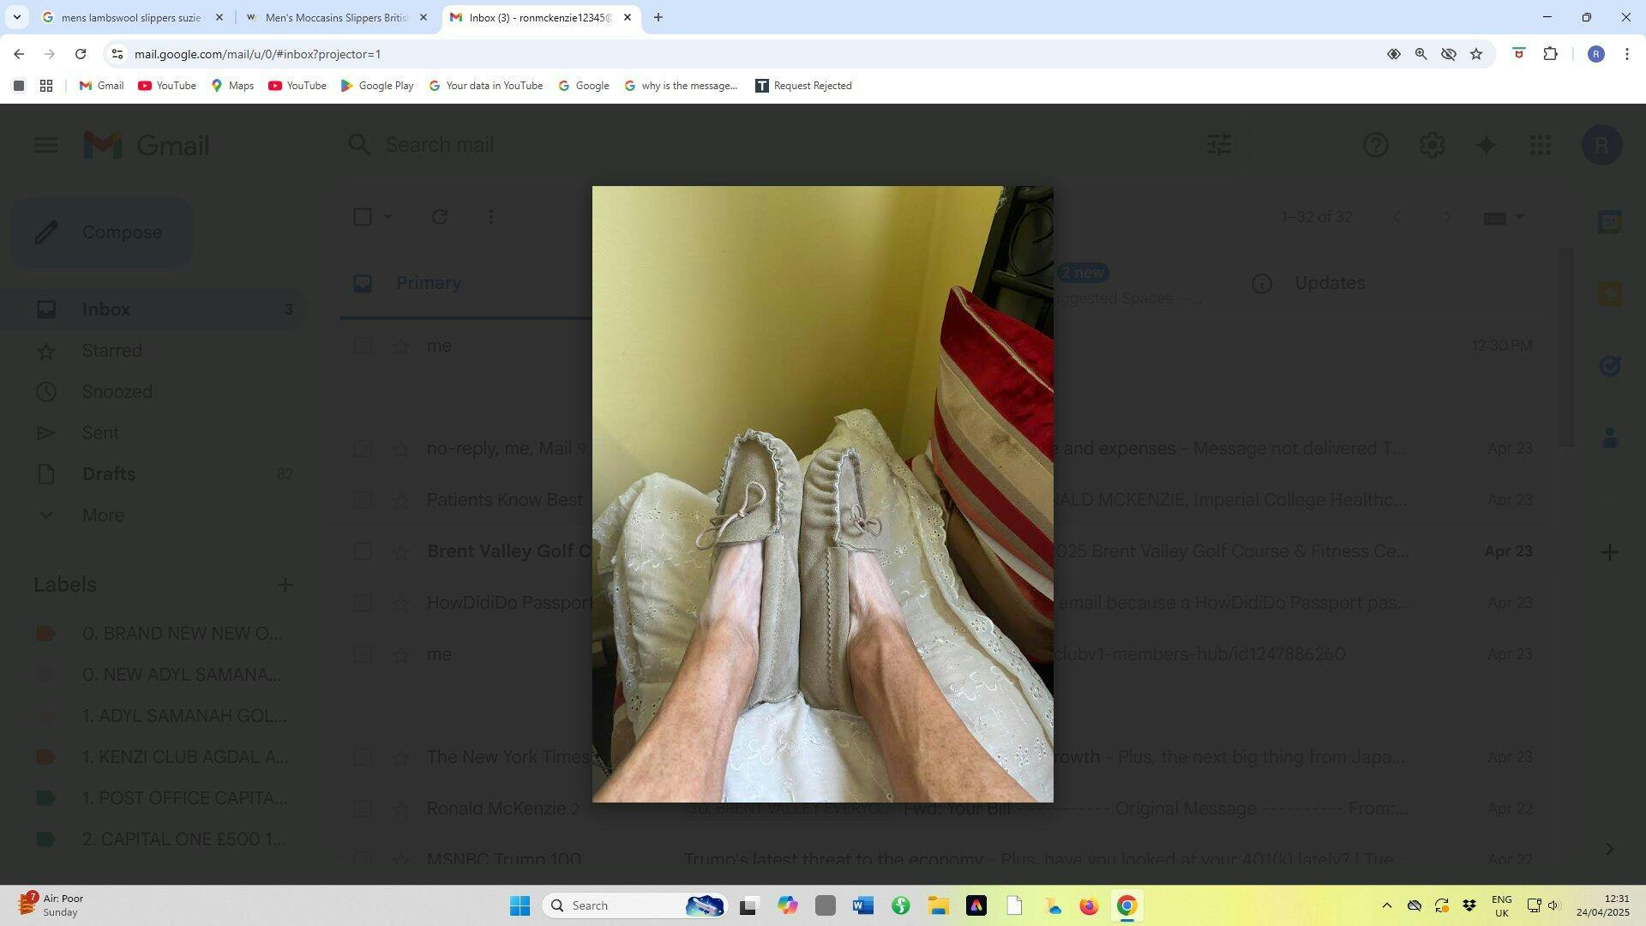Check the Ronald McKenzie email checkbox
The image size is (1646, 926).
pyautogui.click(x=363, y=809)
